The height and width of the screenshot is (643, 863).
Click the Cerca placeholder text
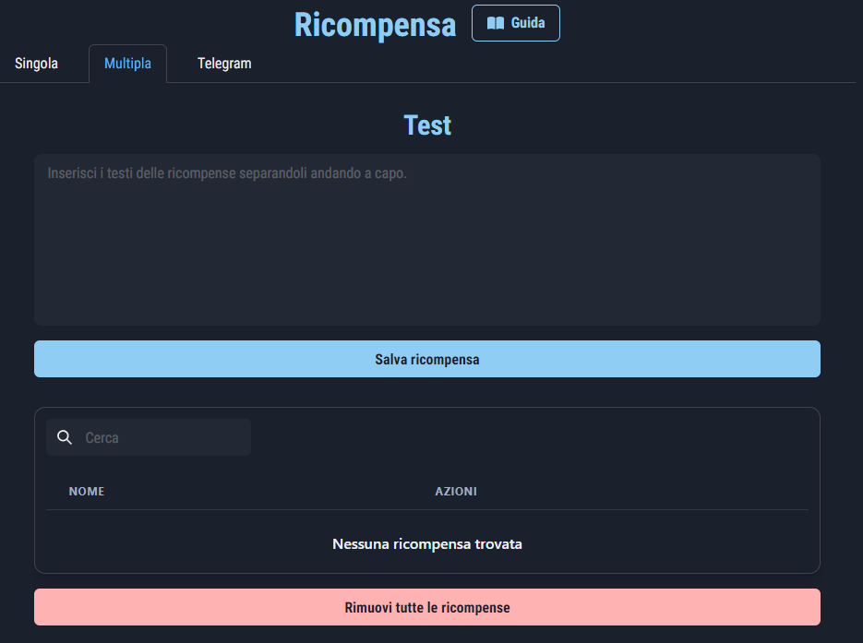[102, 438]
